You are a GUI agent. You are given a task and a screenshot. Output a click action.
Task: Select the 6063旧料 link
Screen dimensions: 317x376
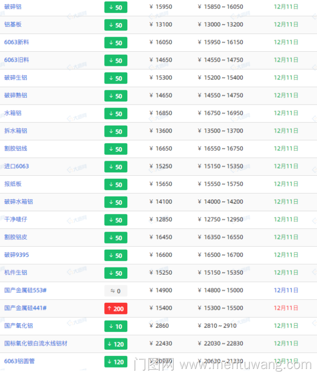(16, 60)
